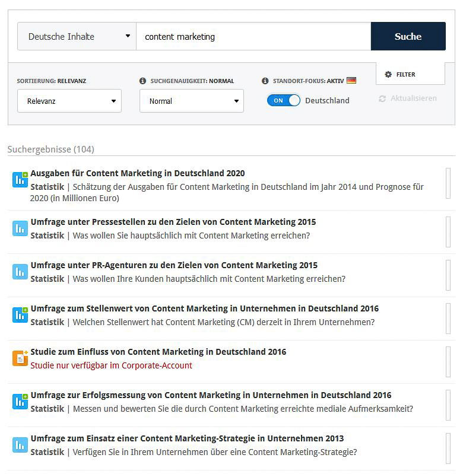Click statistic icon next to PR-Agenturen survey result
The height and width of the screenshot is (474, 463).
pos(20,272)
